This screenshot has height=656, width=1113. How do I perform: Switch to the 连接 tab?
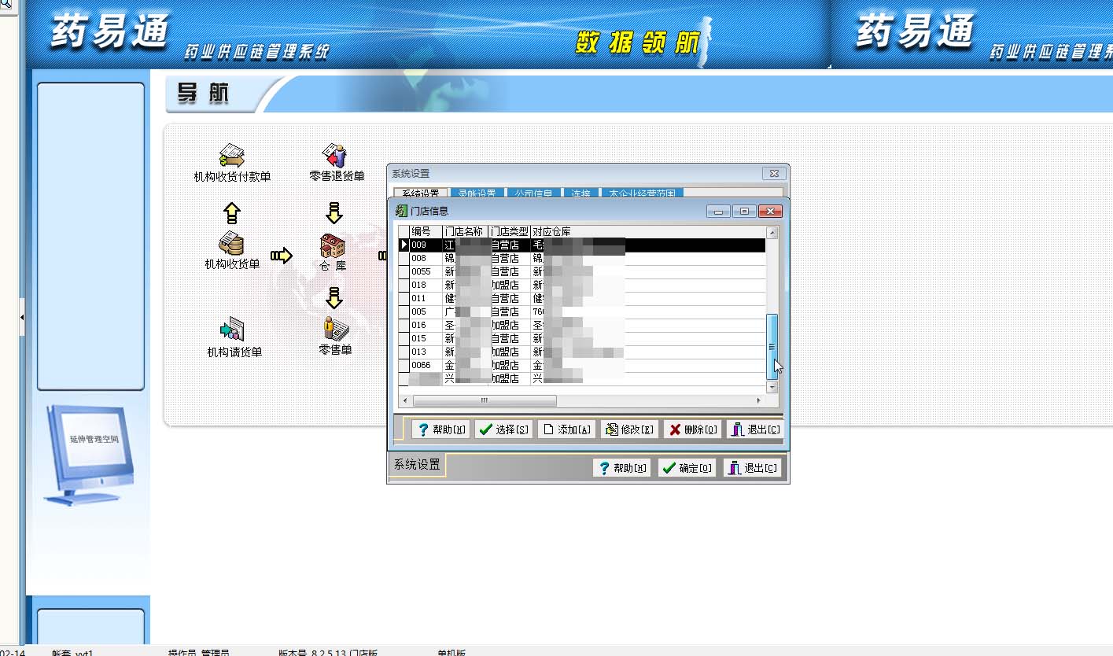pos(580,193)
